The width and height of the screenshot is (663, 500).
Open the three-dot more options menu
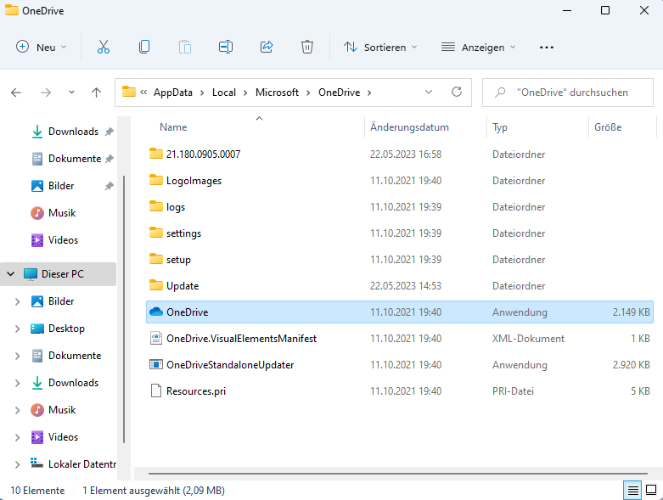[547, 48]
